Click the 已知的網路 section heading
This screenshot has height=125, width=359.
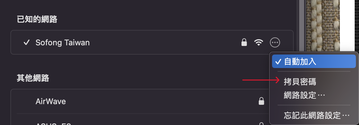click(x=37, y=20)
